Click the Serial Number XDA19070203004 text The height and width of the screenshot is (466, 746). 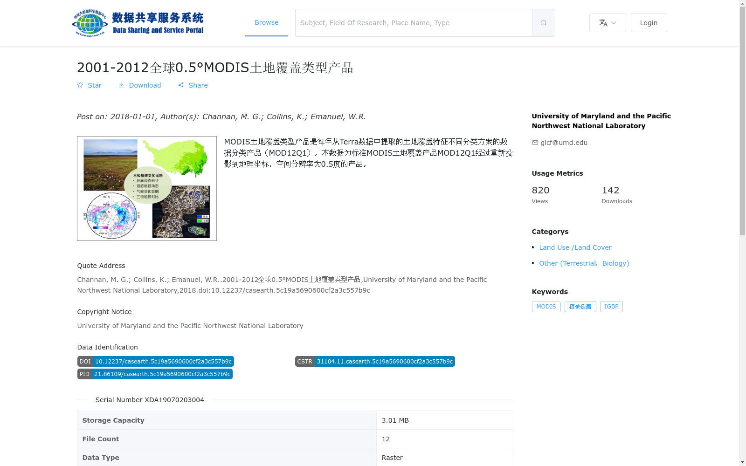(150, 400)
